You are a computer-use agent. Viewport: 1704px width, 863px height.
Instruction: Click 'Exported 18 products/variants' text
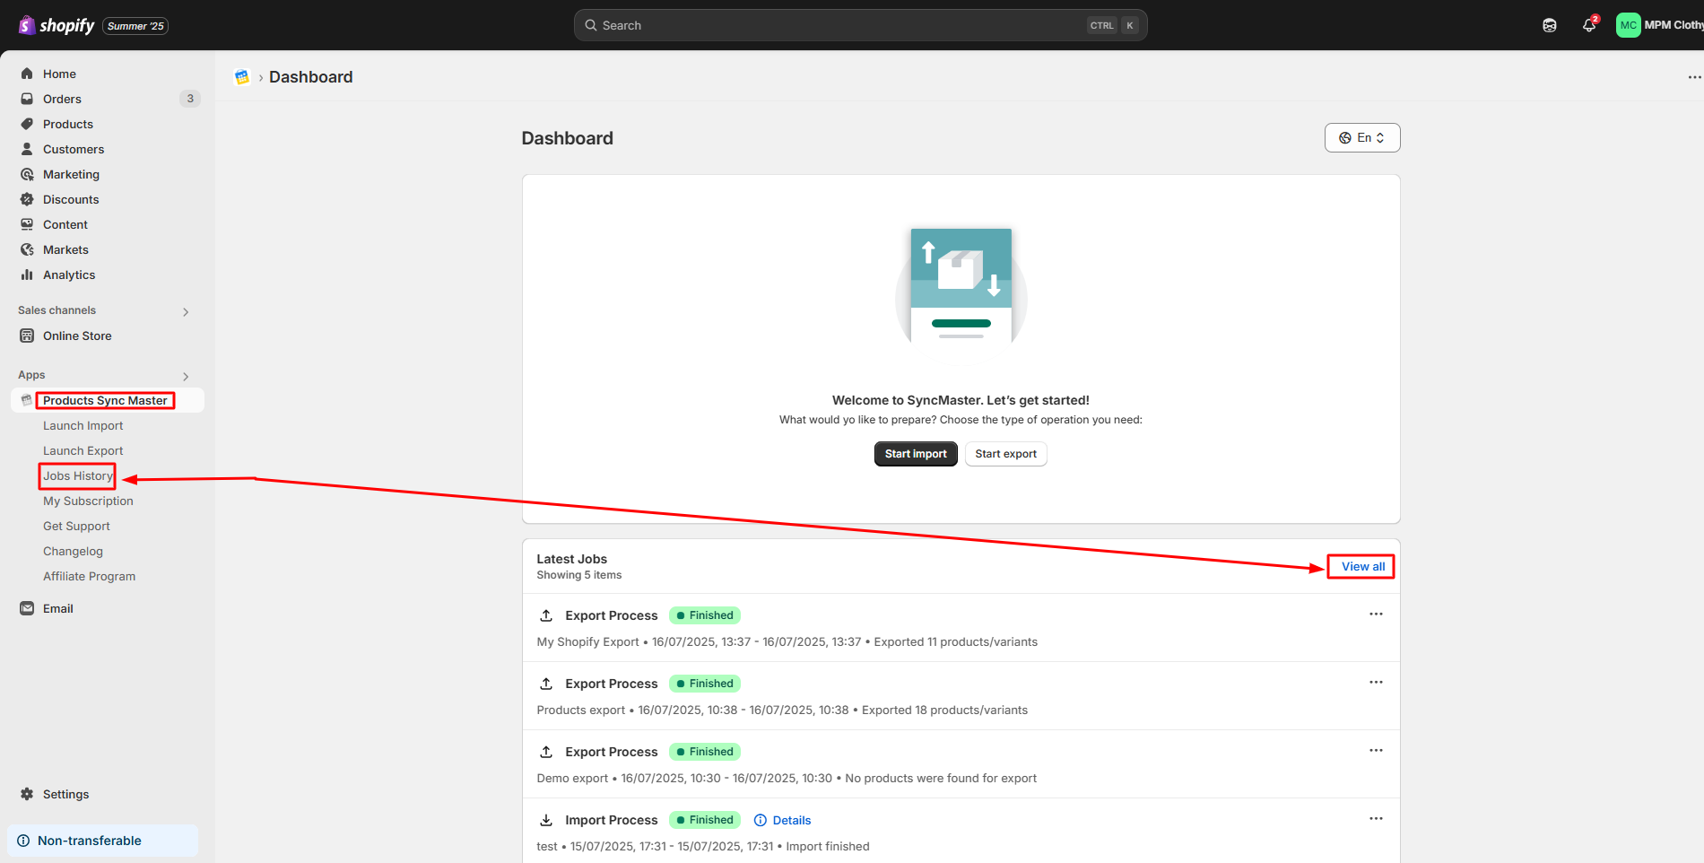pos(945,710)
